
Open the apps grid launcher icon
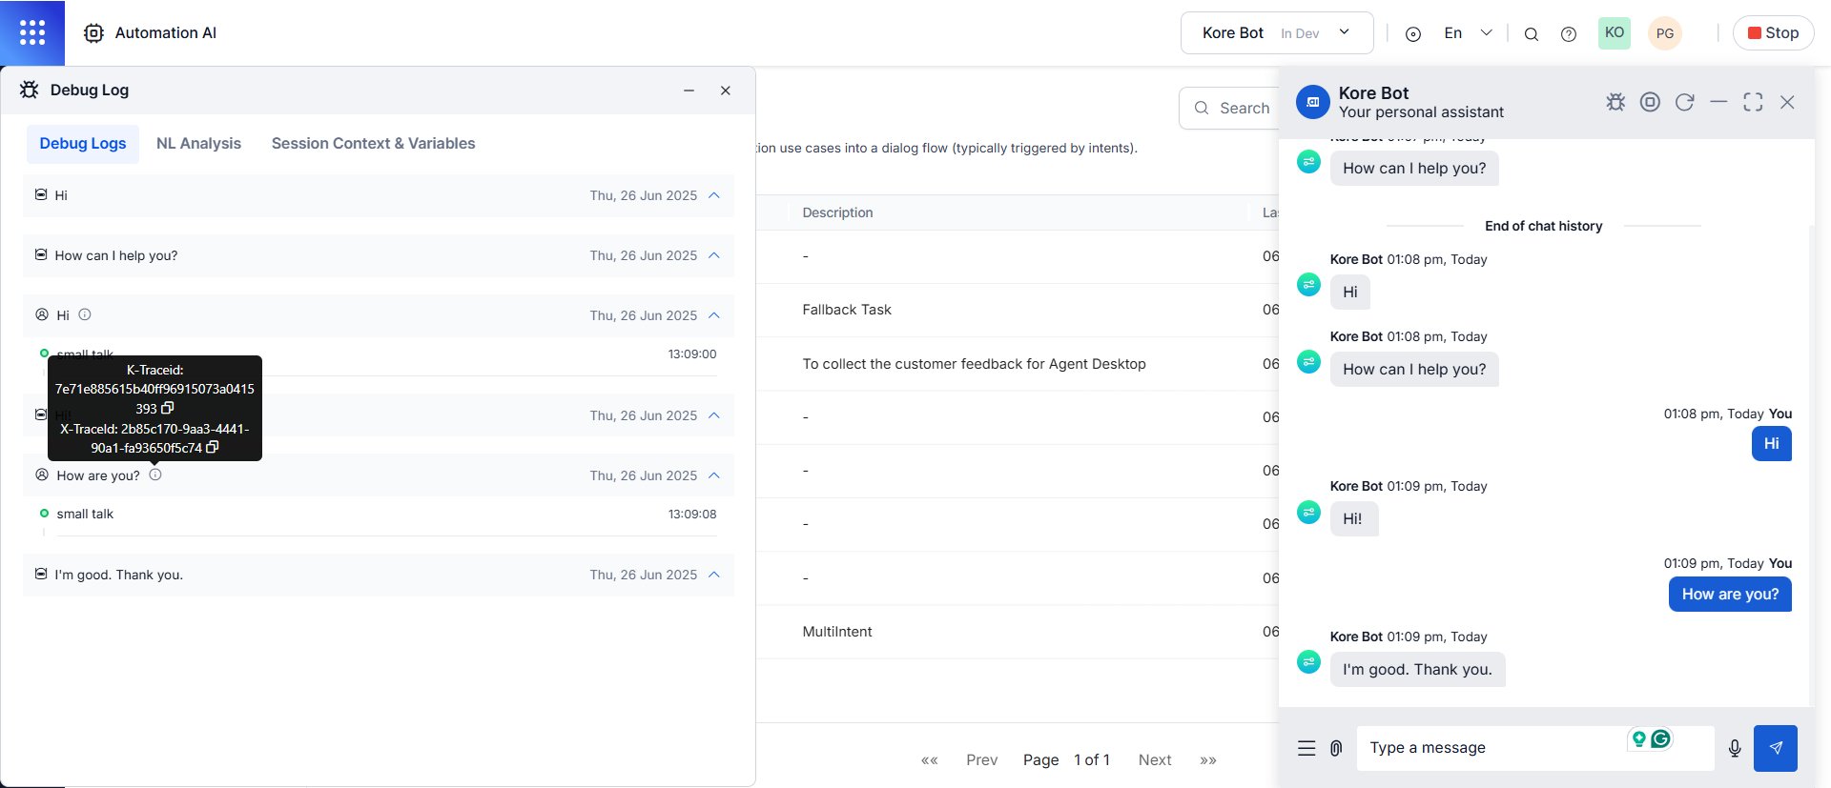pyautogui.click(x=32, y=32)
